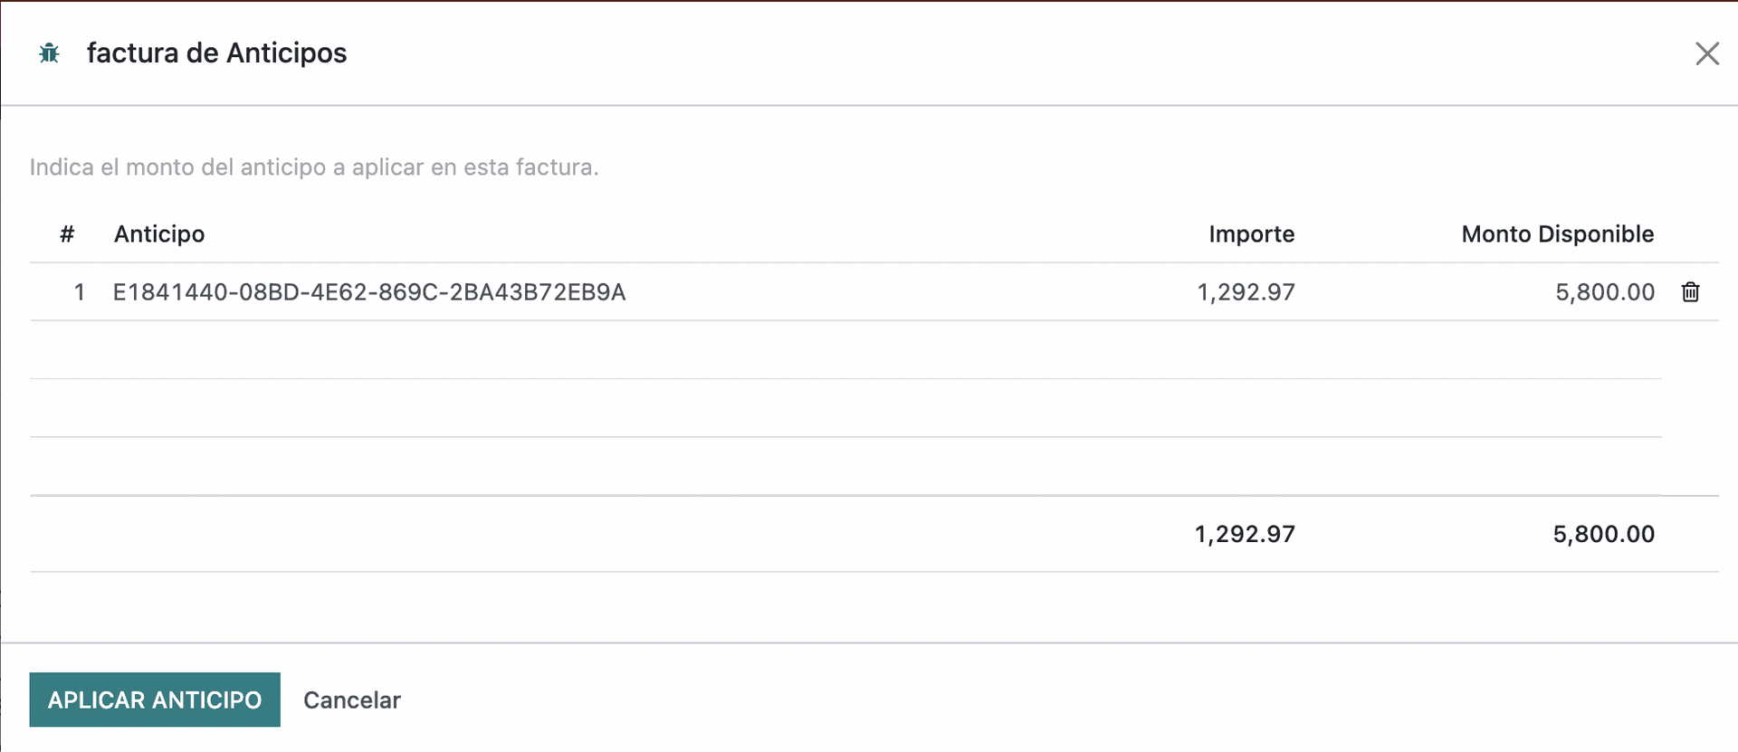1738x752 pixels.
Task: Sort by the Monto Disponible column header
Action: click(x=1557, y=234)
